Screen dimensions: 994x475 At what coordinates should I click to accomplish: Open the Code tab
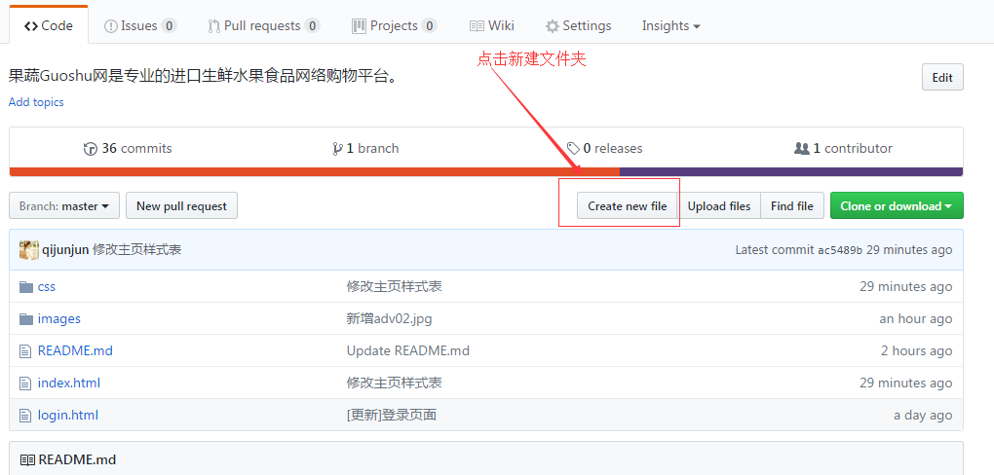(x=48, y=26)
